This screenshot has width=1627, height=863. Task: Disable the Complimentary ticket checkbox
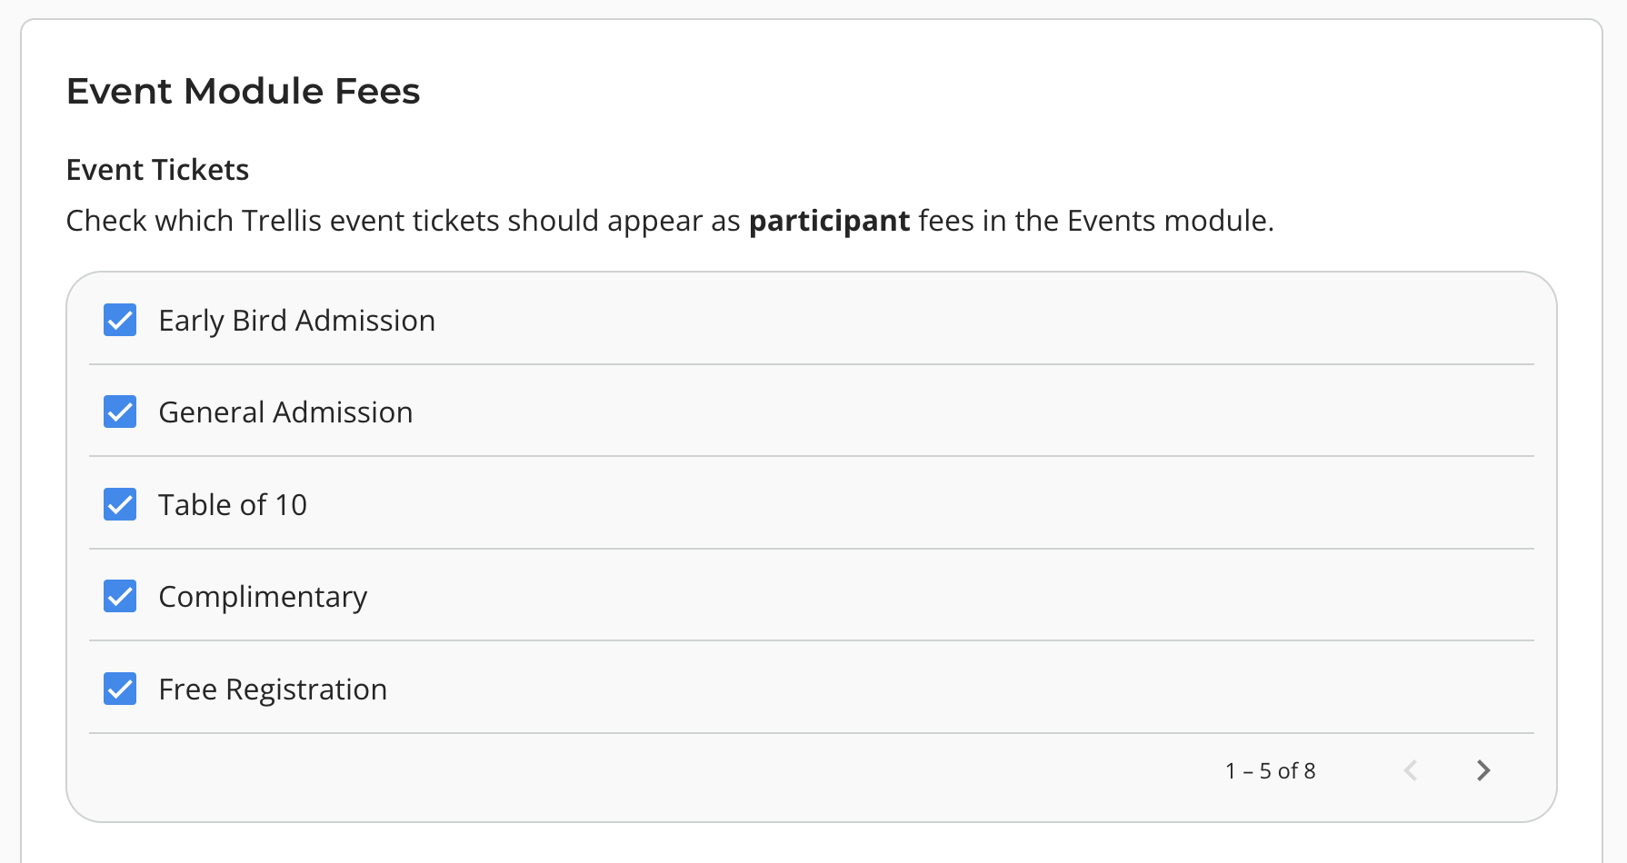pyautogui.click(x=120, y=596)
